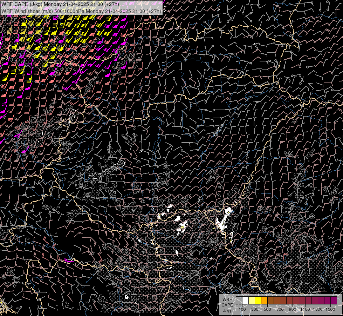
Task: Click the bright yellow CAPE legend swatch
Action: (258, 301)
